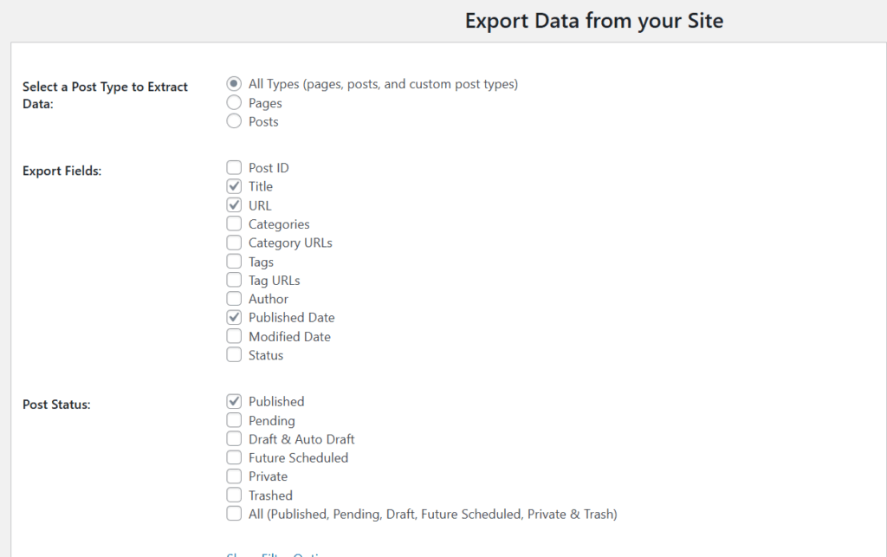This screenshot has width=887, height=557.
Task: Select the Posts radio button
Action: 234,122
